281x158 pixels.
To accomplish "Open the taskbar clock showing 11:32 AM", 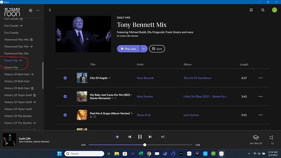I will (x=272, y=154).
